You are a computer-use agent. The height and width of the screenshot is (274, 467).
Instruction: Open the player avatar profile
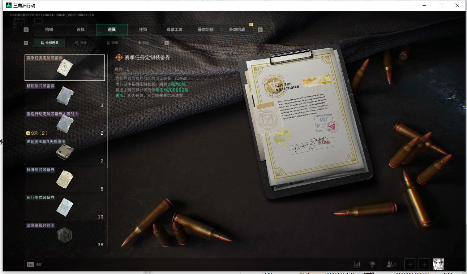(x=438, y=264)
